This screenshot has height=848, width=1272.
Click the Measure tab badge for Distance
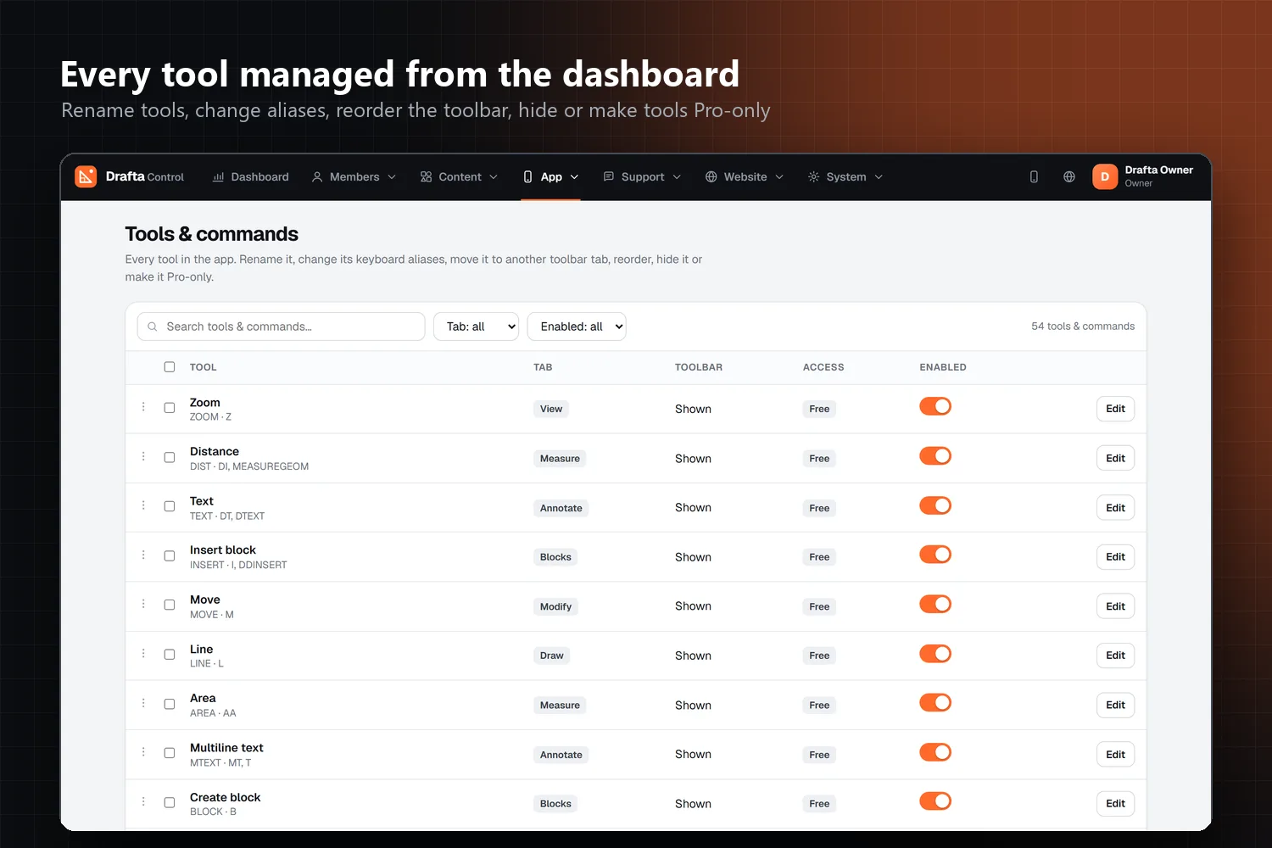pyautogui.click(x=560, y=459)
